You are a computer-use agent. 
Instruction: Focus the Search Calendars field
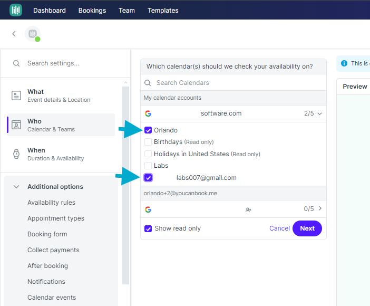pos(233,83)
